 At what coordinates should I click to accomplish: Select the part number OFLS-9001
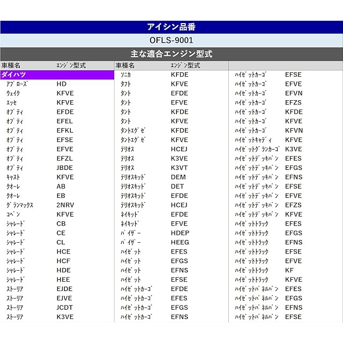click(171, 40)
